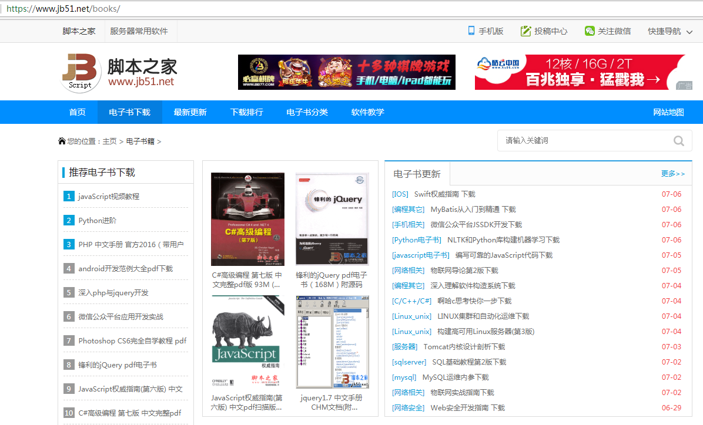
Task: Click the mobile phone icon for 手机版
Action: click(x=471, y=31)
